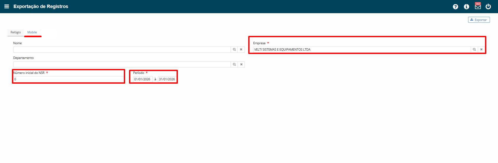
Task: Open the help question mark icon
Action: click(455, 7)
